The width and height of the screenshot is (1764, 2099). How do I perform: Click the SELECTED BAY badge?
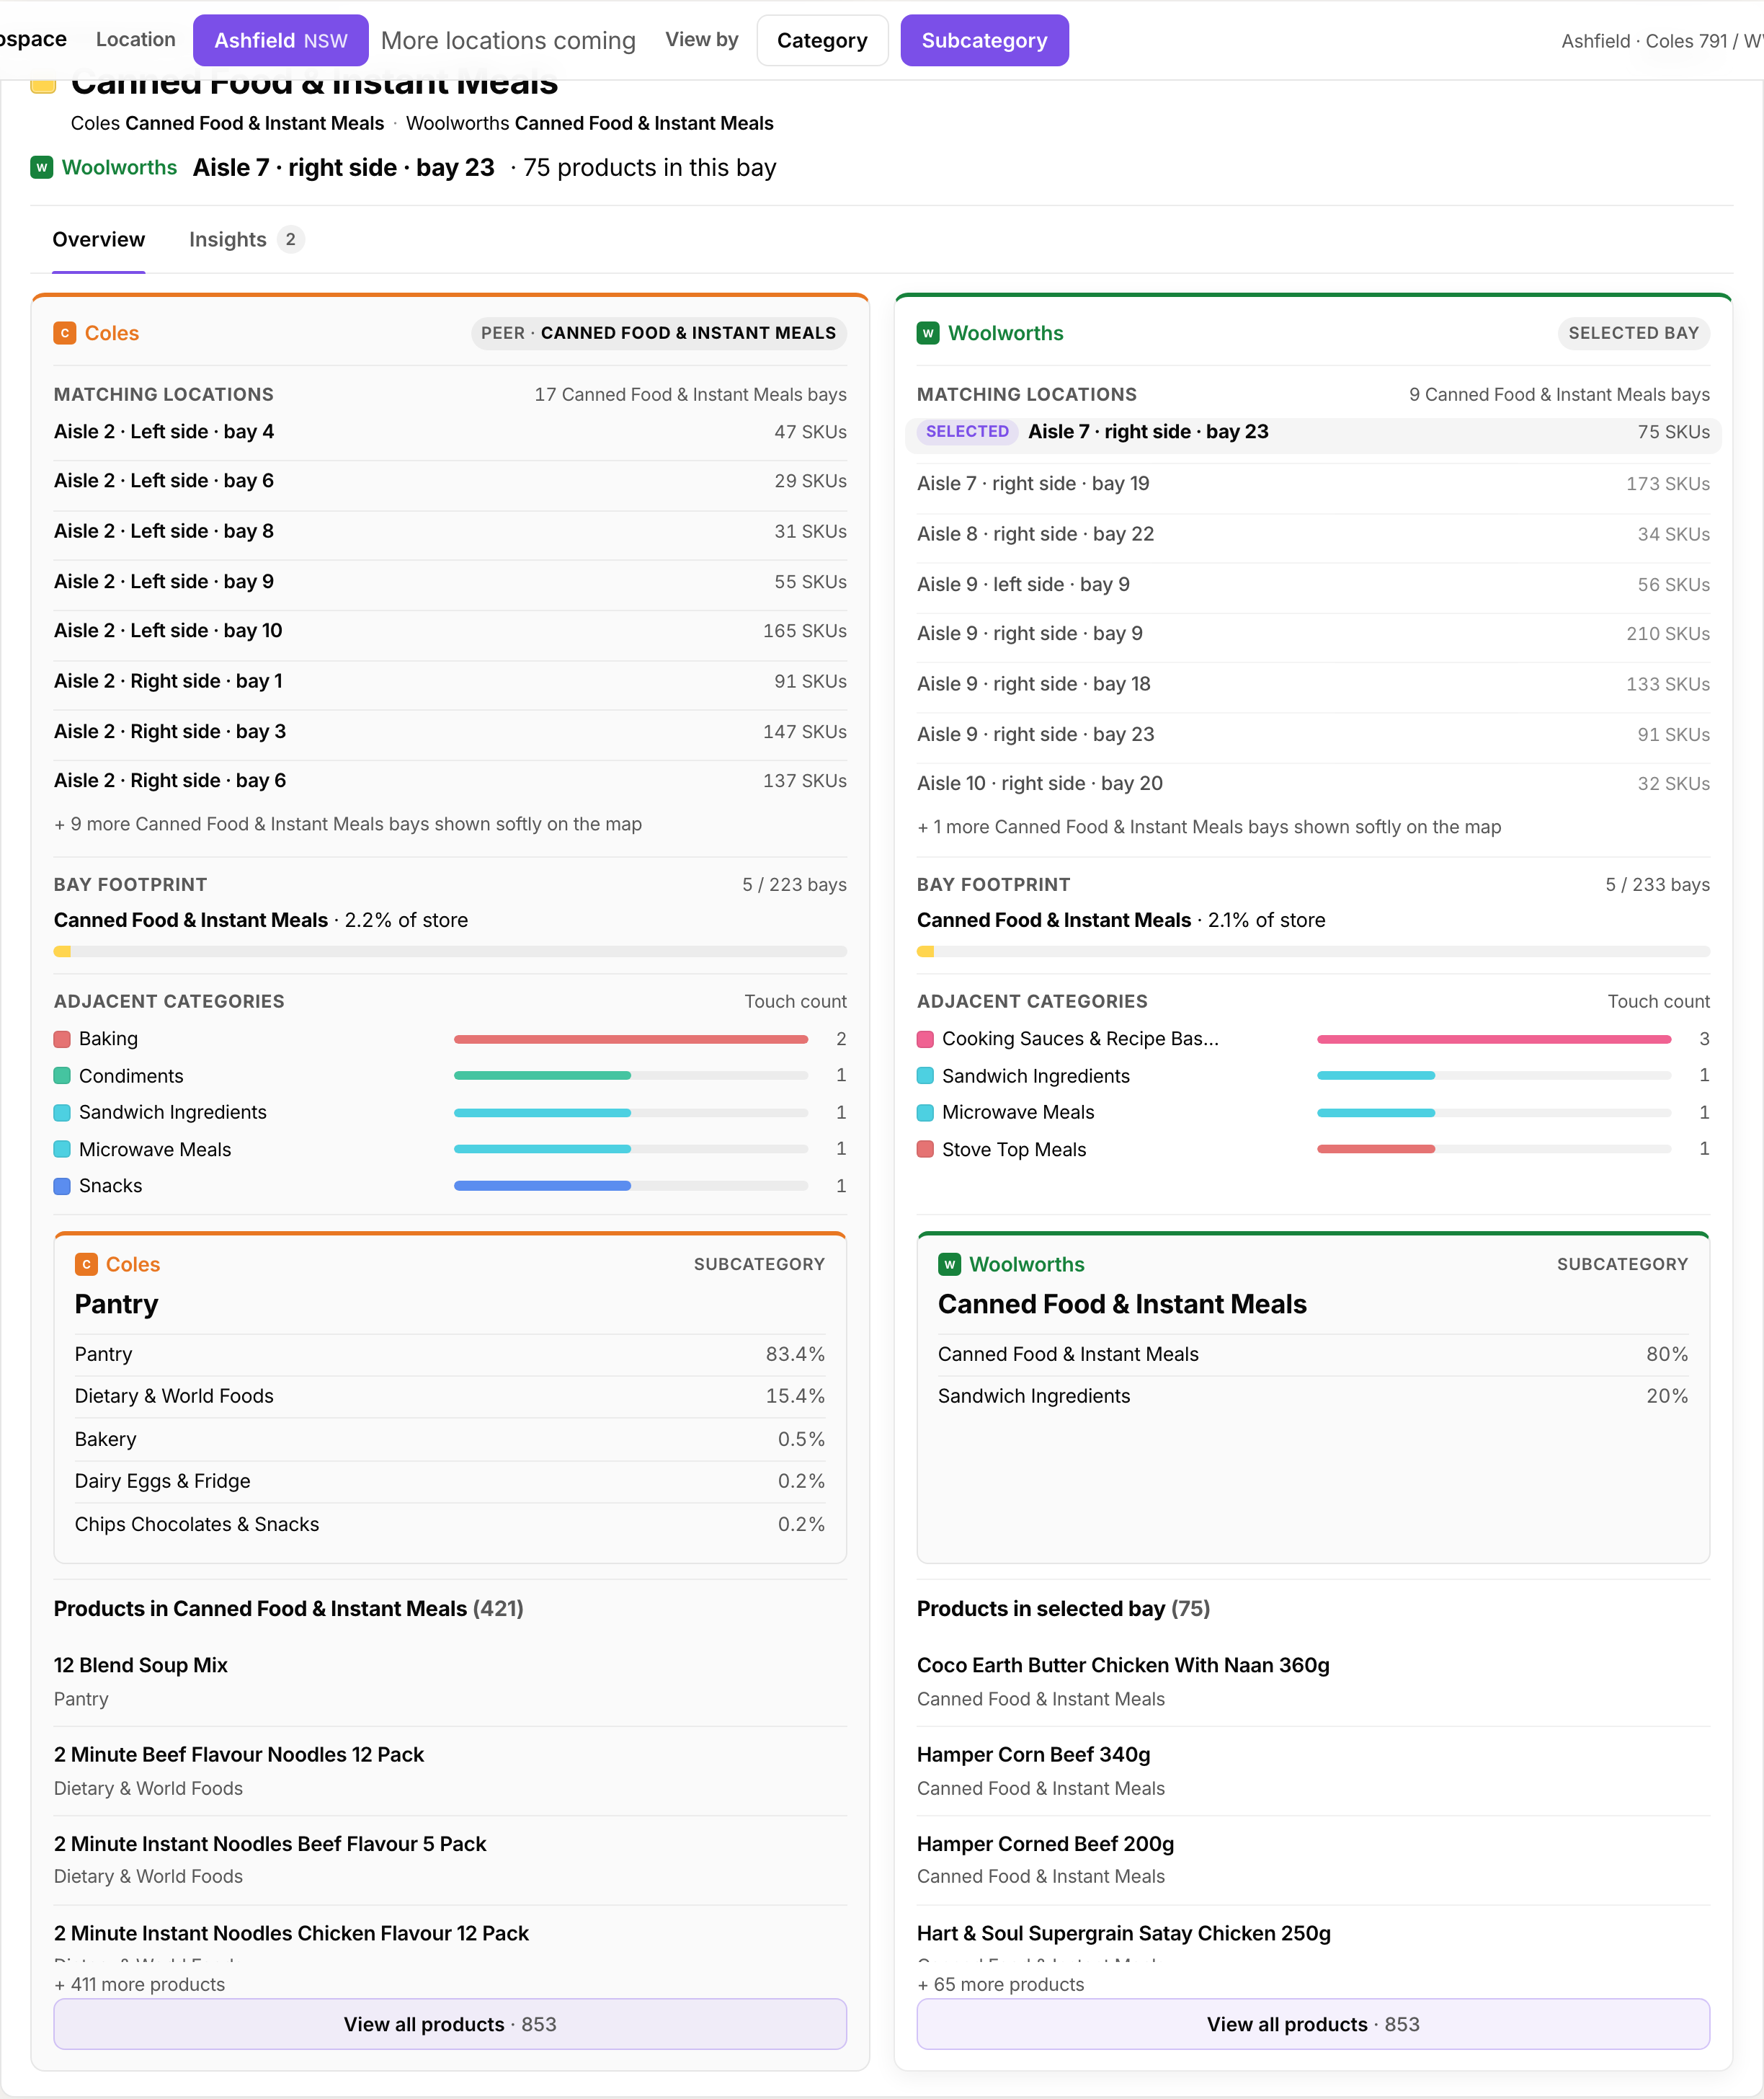click(1633, 333)
